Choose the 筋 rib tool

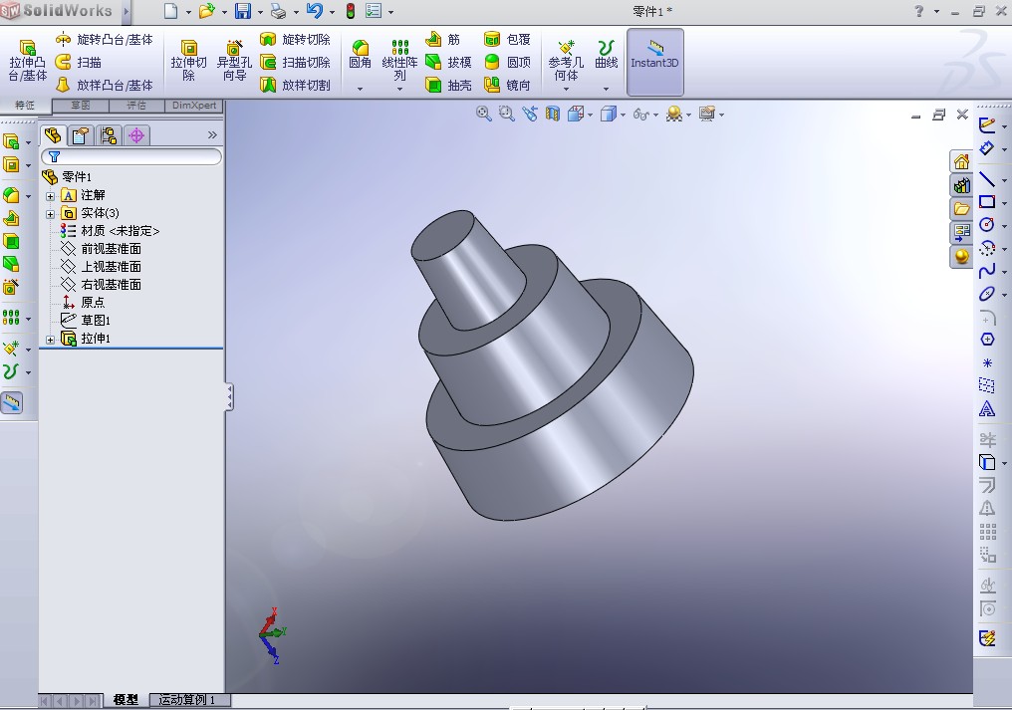point(442,40)
